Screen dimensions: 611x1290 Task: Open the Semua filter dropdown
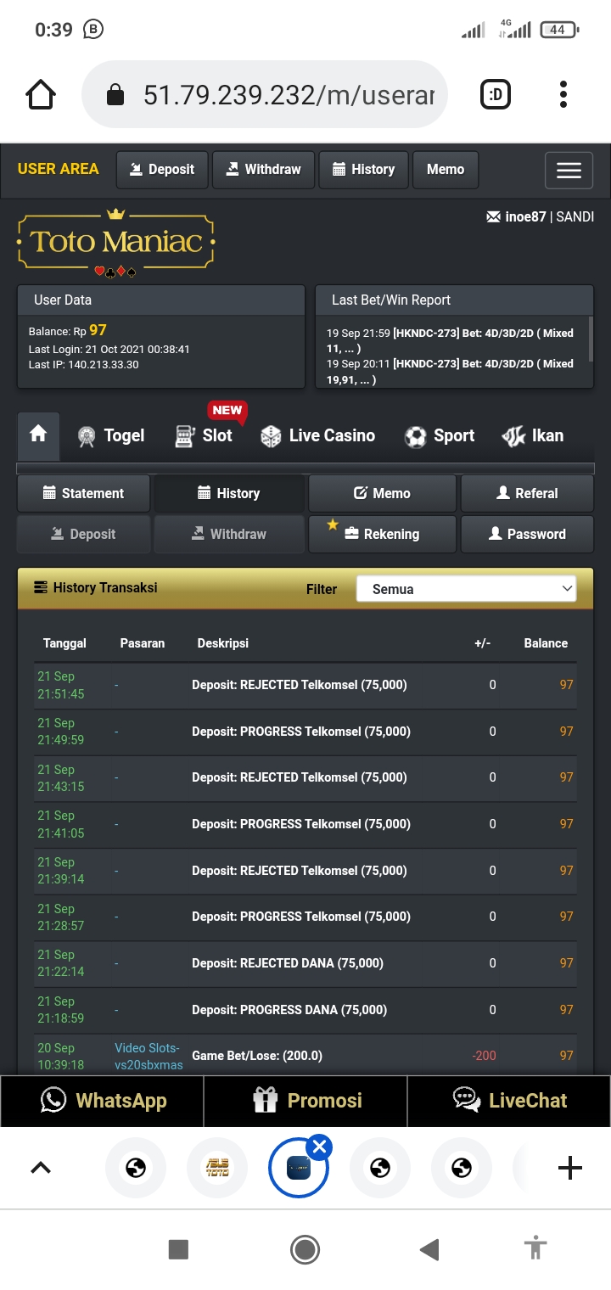coord(466,589)
